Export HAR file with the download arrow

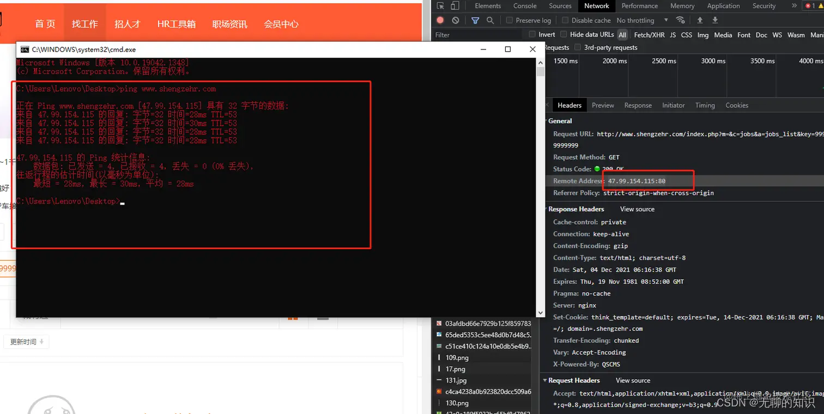716,20
